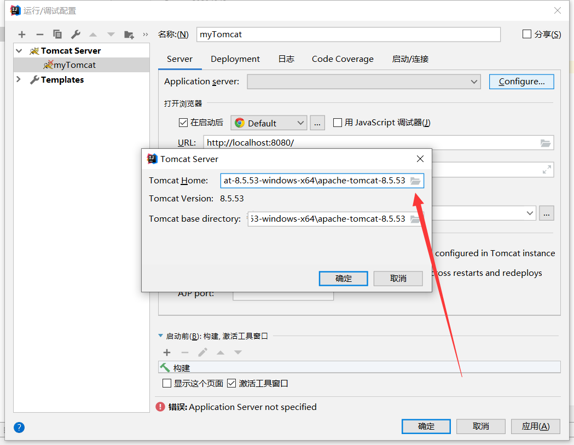Copy configuration using the duplicate icon
The image size is (574, 445).
click(57, 34)
